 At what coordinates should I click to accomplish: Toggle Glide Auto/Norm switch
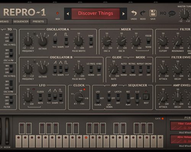click(x=124, y=69)
